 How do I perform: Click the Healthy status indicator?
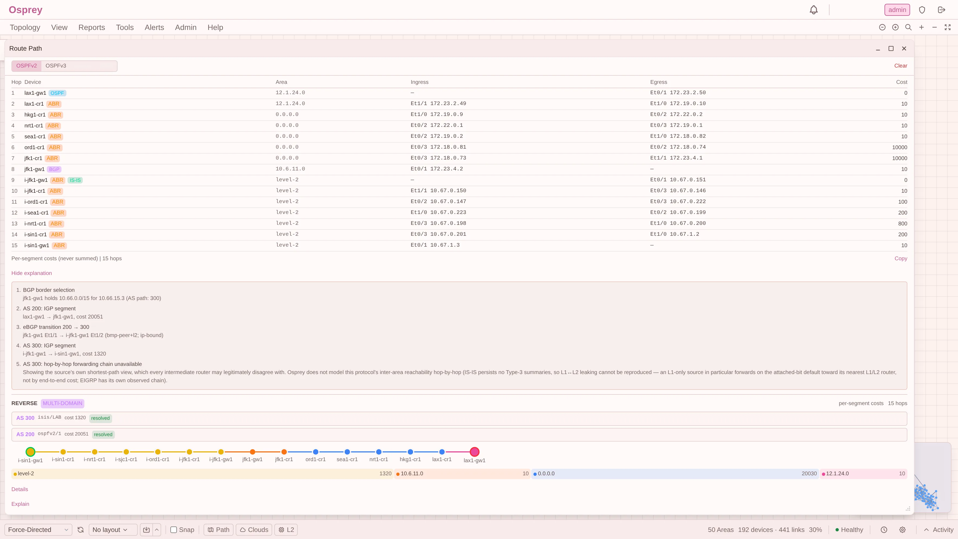[849, 530]
